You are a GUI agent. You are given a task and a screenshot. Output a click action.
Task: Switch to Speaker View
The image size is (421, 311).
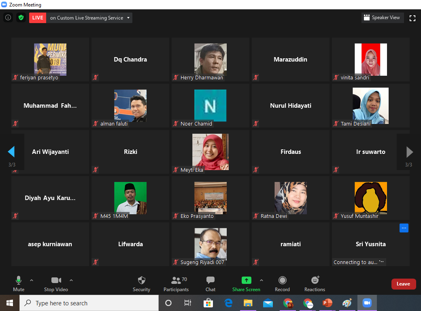coord(382,18)
